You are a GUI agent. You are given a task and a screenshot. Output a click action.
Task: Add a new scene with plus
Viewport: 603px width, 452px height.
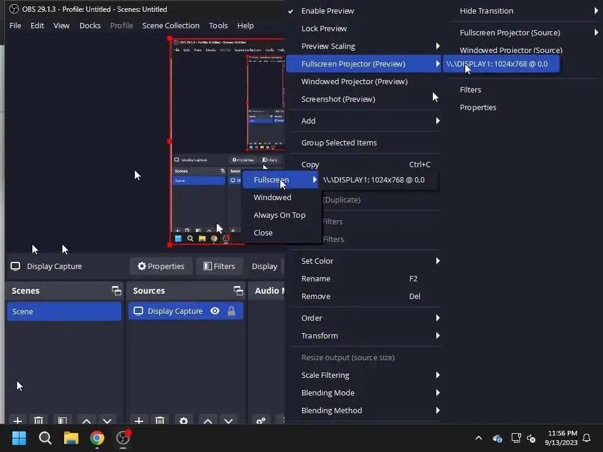coord(17,420)
